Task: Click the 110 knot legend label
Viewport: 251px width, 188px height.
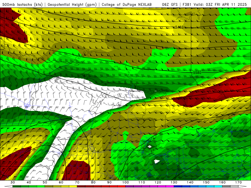Action: pos(142,182)
